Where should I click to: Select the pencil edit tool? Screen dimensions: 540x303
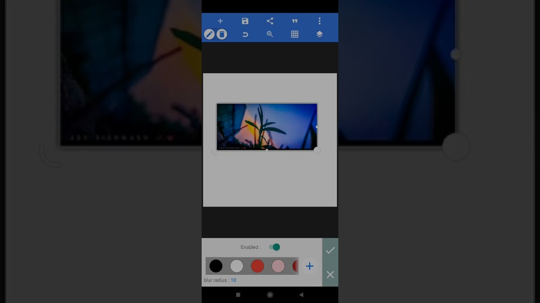[x=209, y=35]
